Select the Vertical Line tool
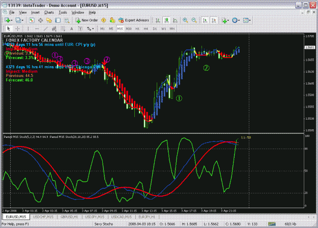This screenshot has width=318, height=228. [28, 29]
